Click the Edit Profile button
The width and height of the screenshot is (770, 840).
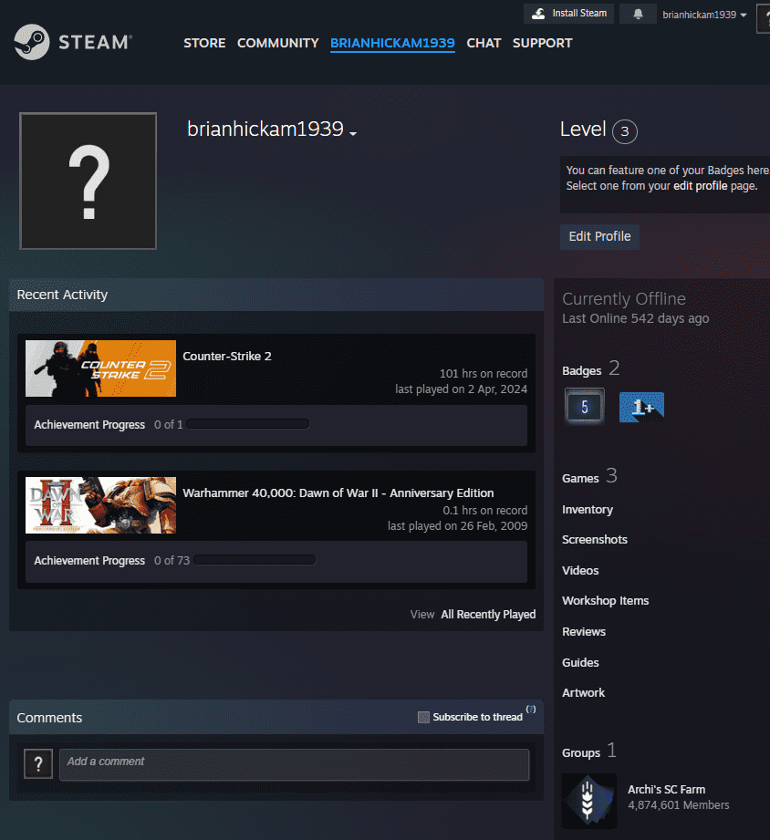599,236
